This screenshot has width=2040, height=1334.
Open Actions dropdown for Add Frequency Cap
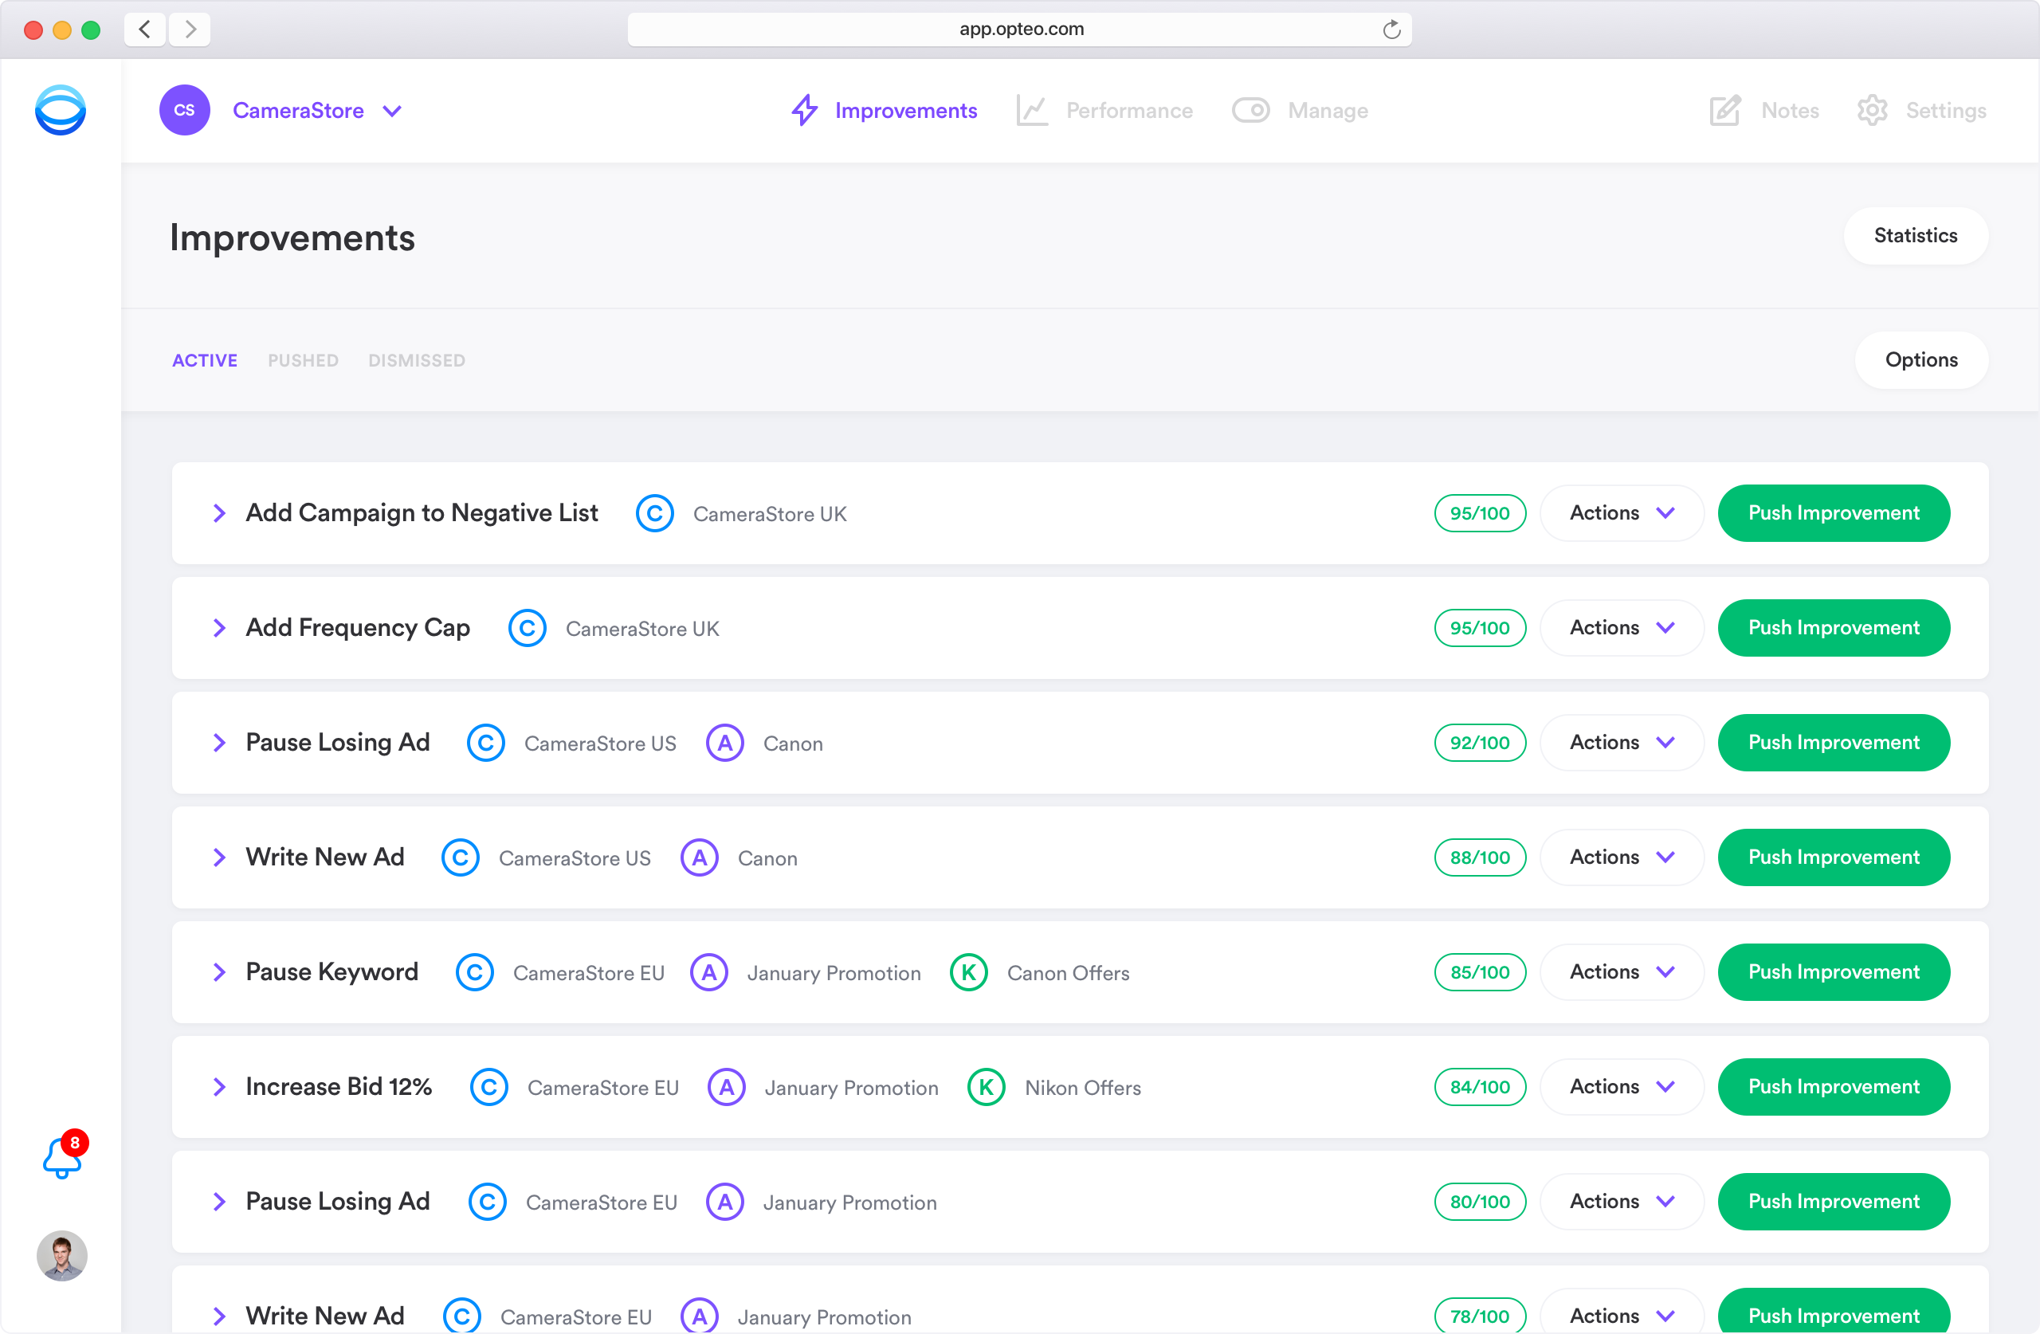tap(1622, 628)
